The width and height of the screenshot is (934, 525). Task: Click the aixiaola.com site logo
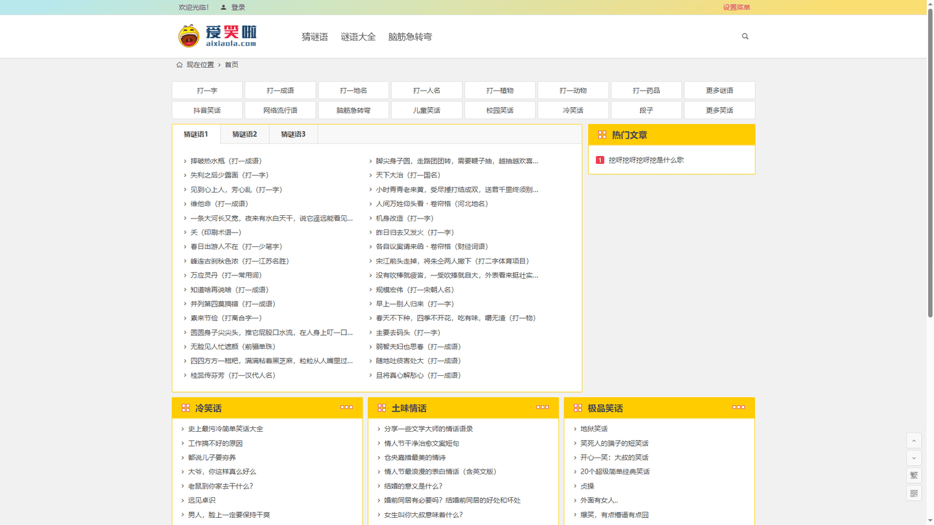coord(217,36)
